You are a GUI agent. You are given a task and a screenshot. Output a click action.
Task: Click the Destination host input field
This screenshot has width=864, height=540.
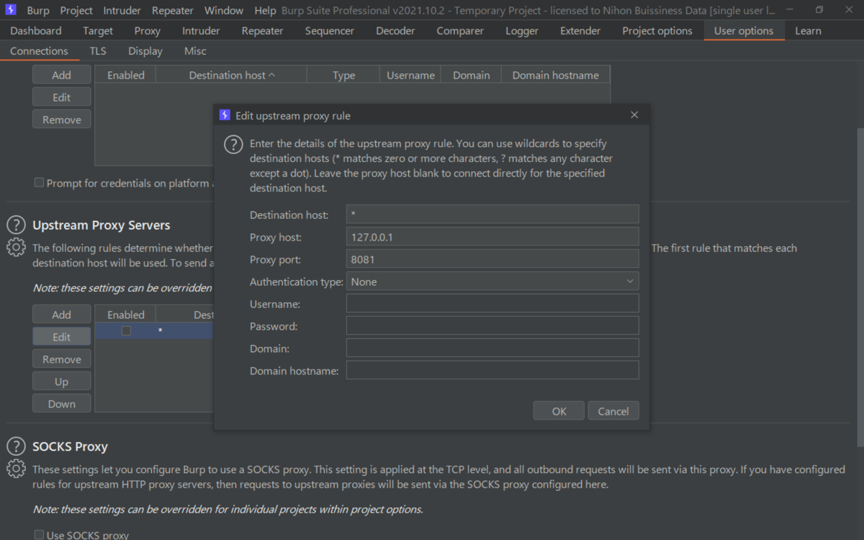(x=492, y=215)
